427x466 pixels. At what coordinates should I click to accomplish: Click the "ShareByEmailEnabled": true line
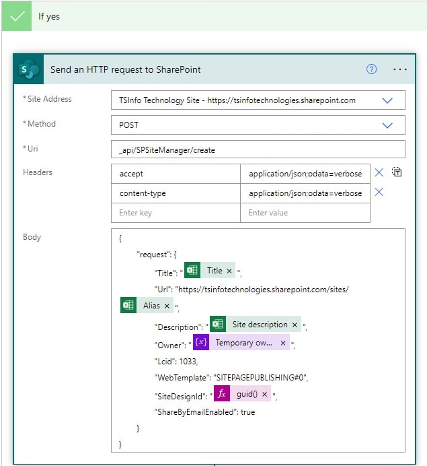[204, 412]
